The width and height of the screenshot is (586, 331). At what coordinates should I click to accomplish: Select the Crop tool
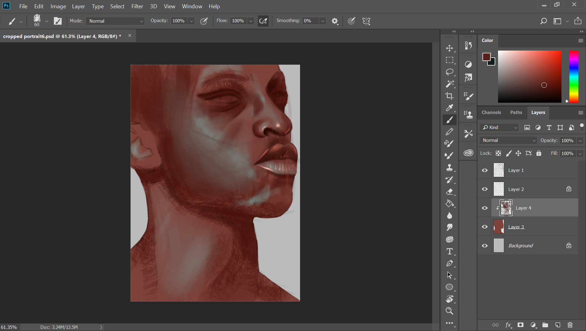click(449, 96)
